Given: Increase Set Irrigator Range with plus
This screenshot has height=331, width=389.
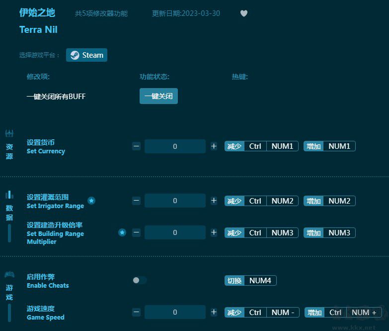Looking at the screenshot, I should click(x=214, y=201).
